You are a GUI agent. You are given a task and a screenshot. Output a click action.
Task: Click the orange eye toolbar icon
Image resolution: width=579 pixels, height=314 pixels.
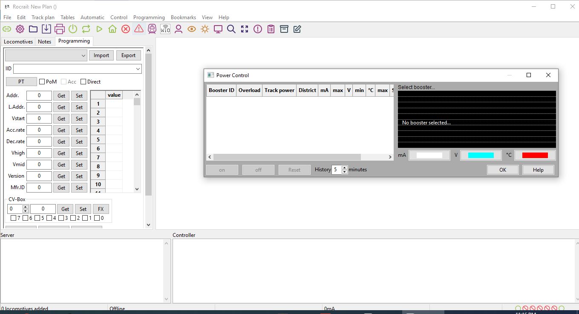click(192, 29)
